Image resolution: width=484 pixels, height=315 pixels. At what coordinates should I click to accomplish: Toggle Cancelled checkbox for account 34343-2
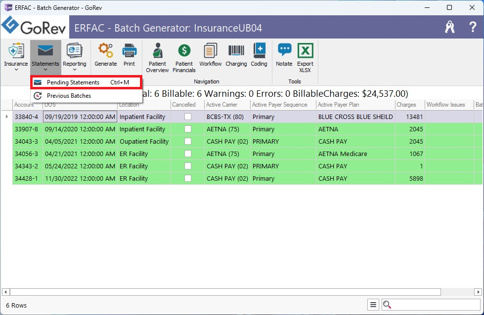pyautogui.click(x=188, y=166)
